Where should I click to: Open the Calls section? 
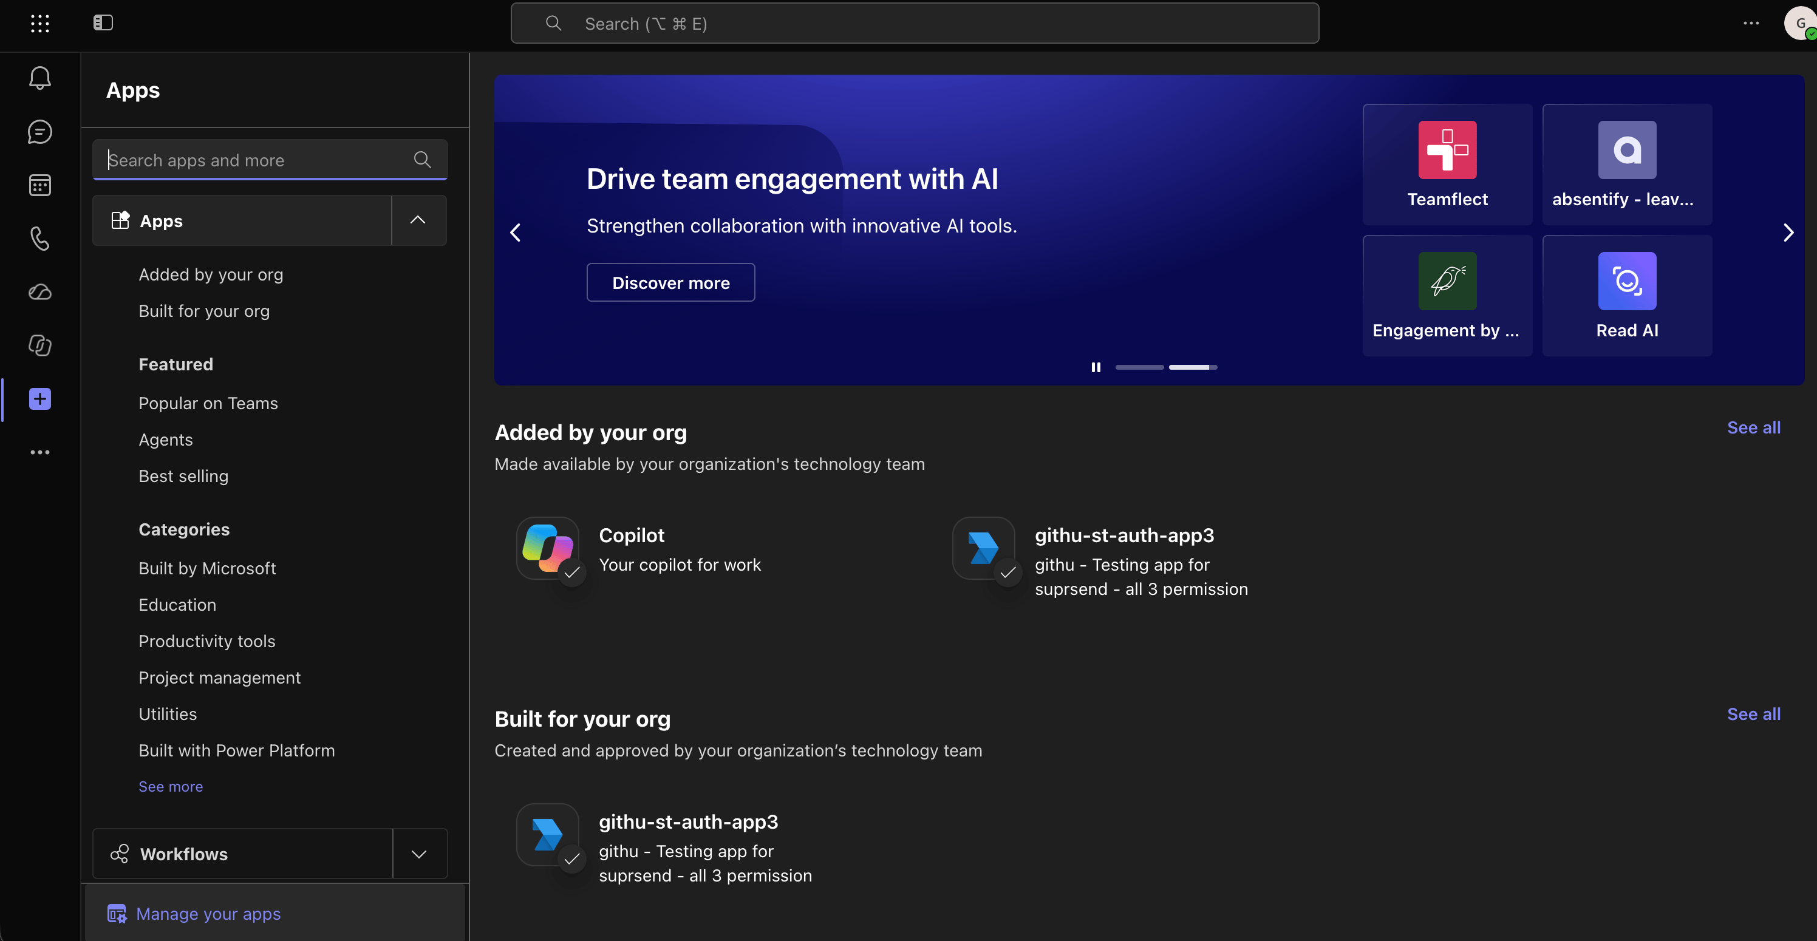click(x=40, y=239)
